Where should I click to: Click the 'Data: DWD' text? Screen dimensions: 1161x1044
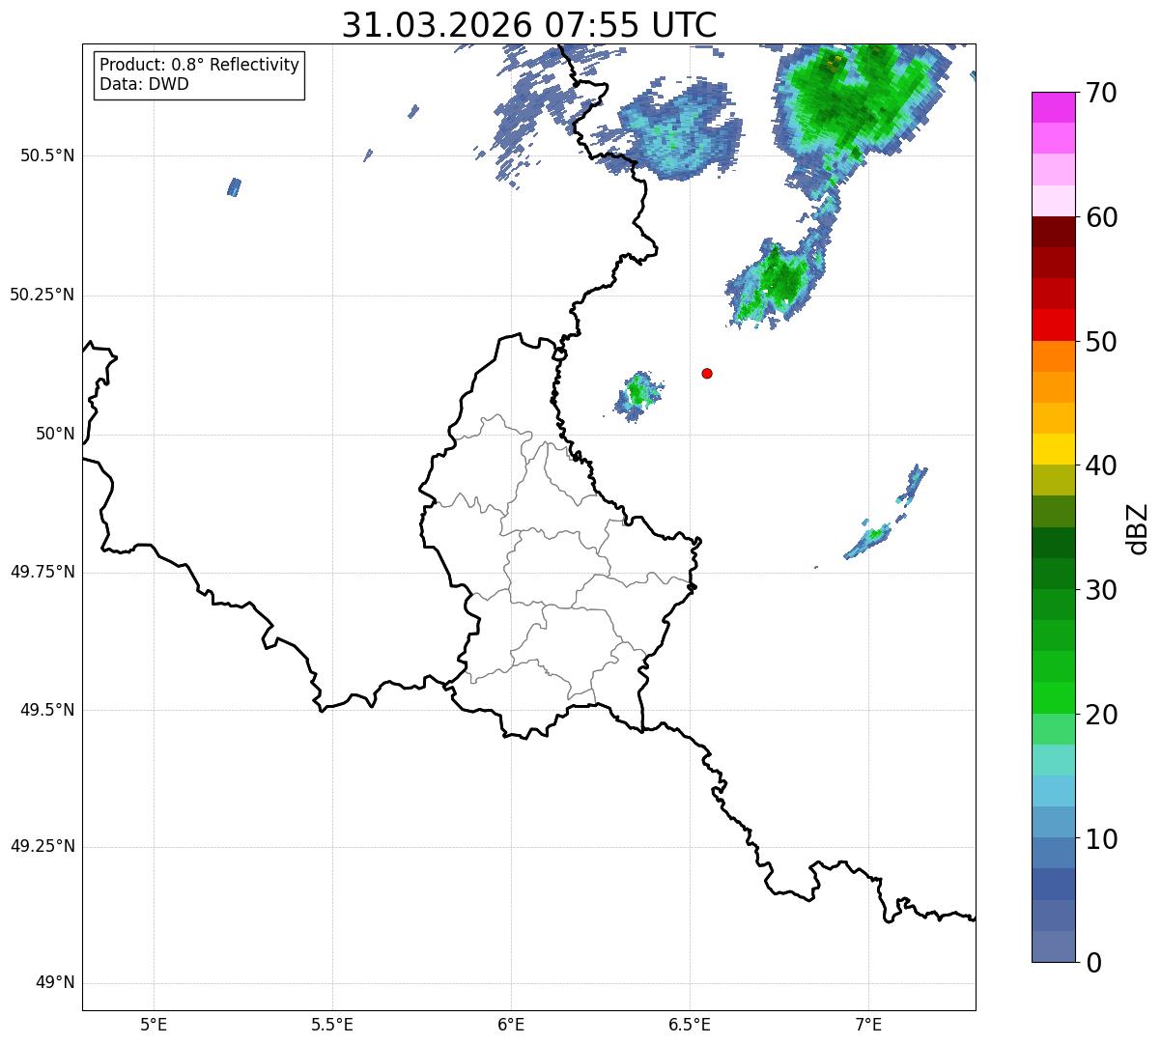click(x=145, y=84)
